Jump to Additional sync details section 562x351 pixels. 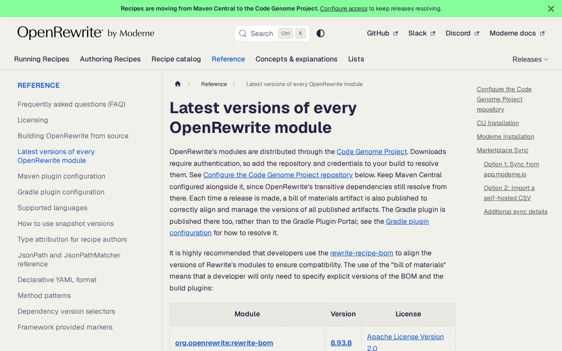click(x=515, y=211)
